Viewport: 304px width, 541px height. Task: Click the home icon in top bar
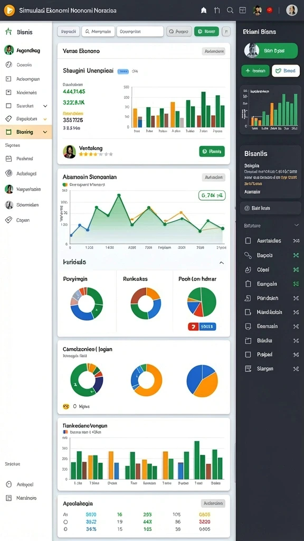coord(204,11)
